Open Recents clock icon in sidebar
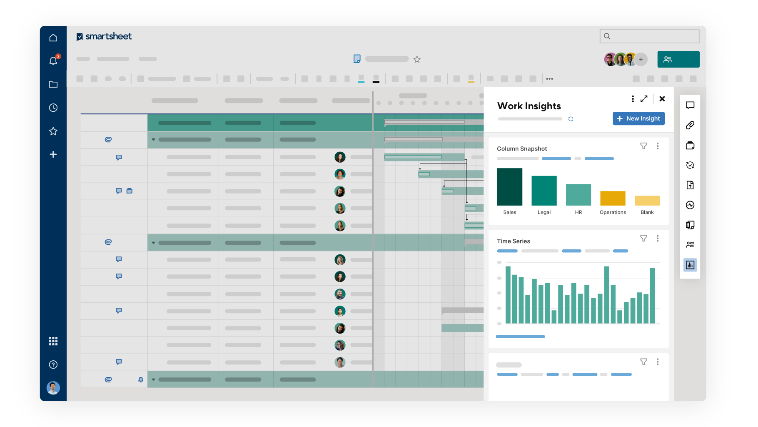Viewport: 758px width, 427px height. (x=53, y=108)
